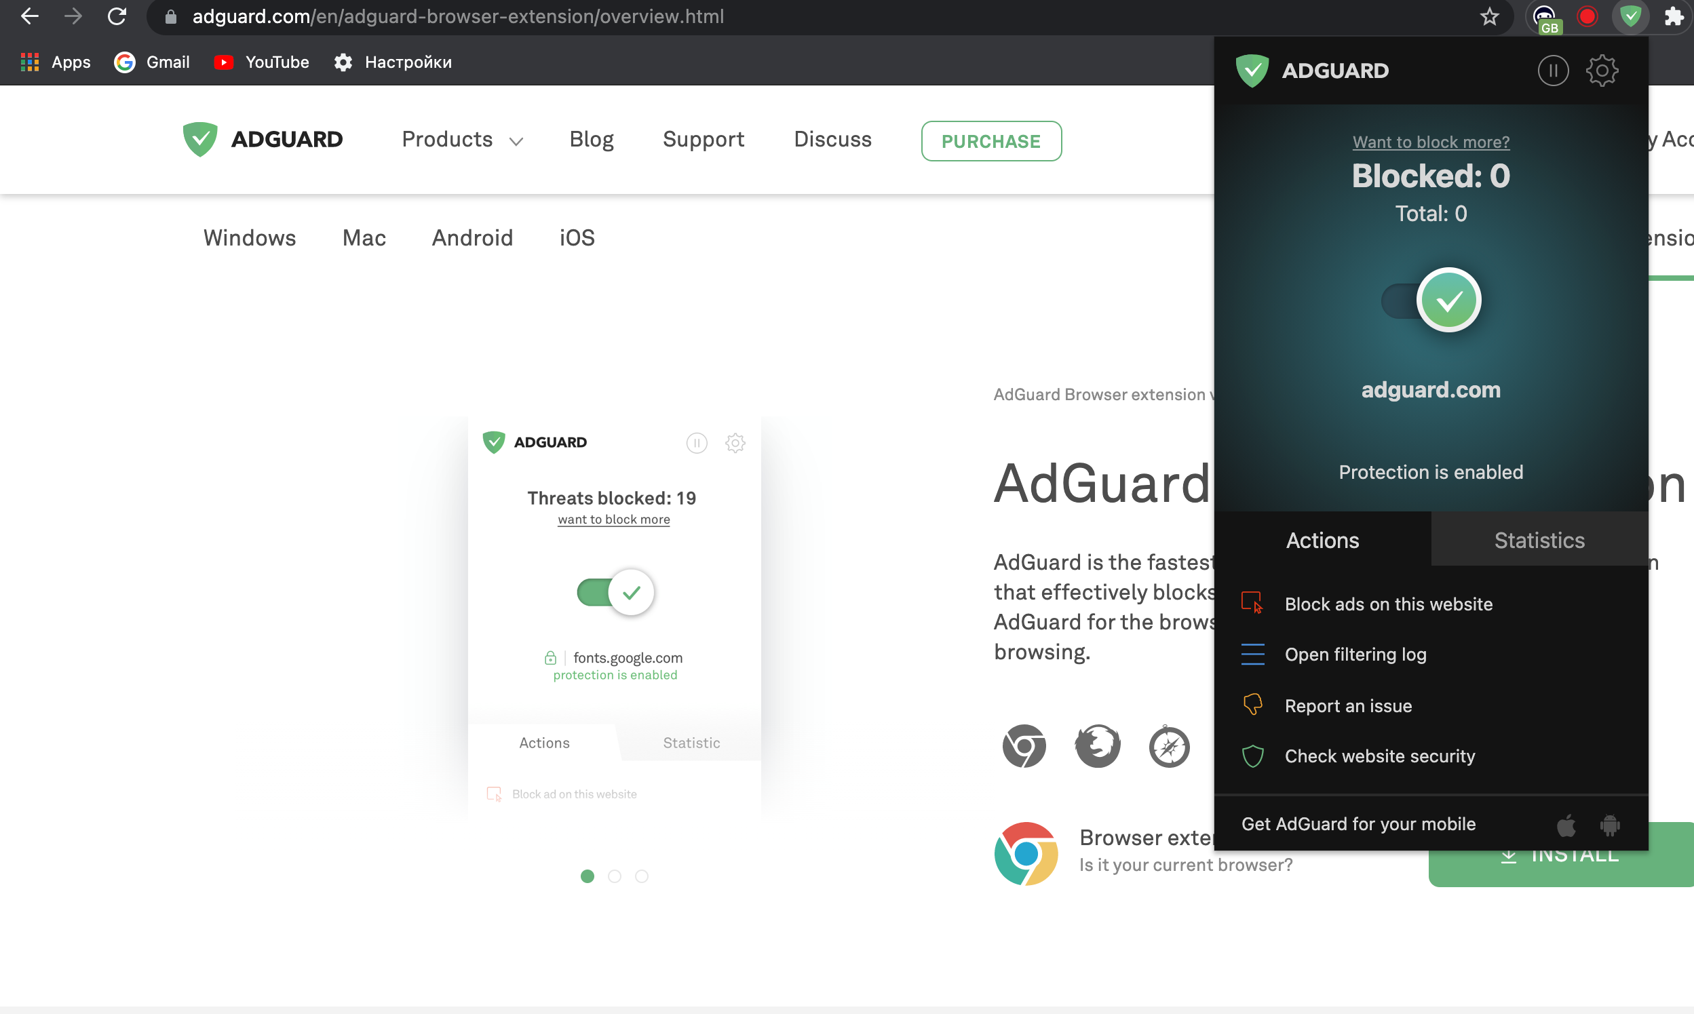Select the Statistics tab in AdGuard popup
Screen dimensions: 1694x1014
1539,540
